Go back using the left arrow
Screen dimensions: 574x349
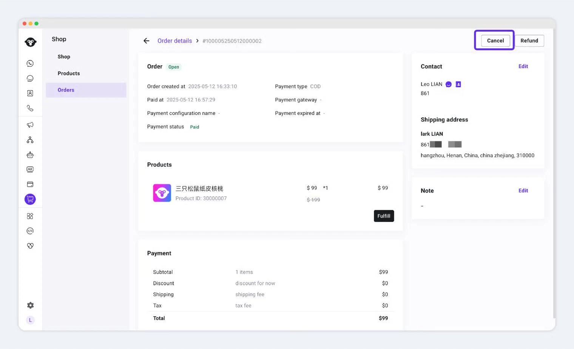[147, 41]
